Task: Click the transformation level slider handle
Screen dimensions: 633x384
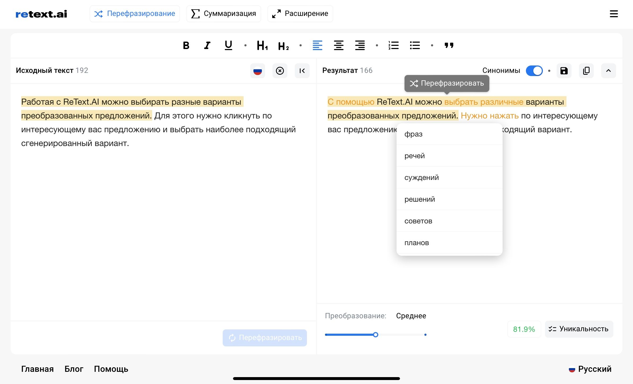Action: click(x=375, y=335)
